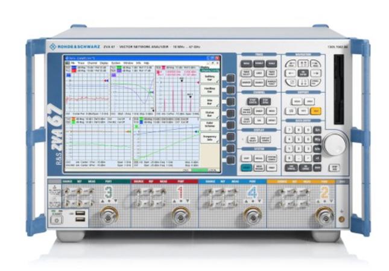The width and height of the screenshot is (389, 271).
Task: Toggle the Softkey Bar softkey
Action: tap(209, 78)
